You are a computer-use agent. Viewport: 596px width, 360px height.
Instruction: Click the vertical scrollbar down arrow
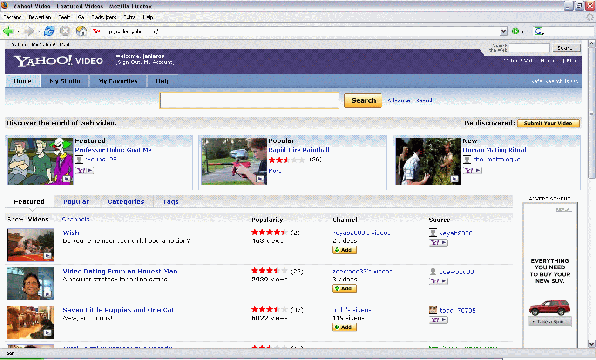pos(592,344)
